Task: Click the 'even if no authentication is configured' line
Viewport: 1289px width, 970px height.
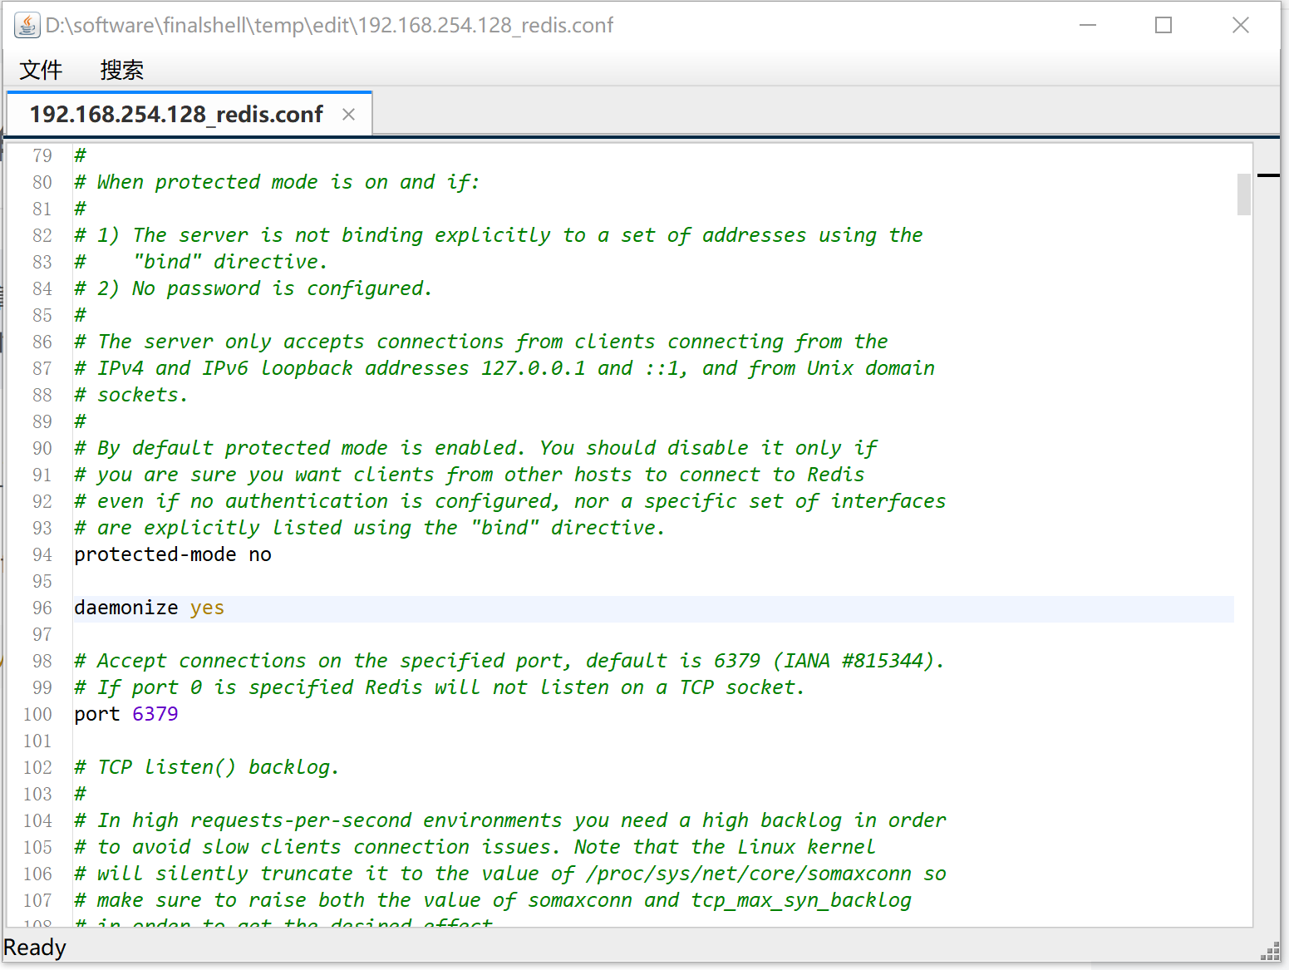Action: 510,501
